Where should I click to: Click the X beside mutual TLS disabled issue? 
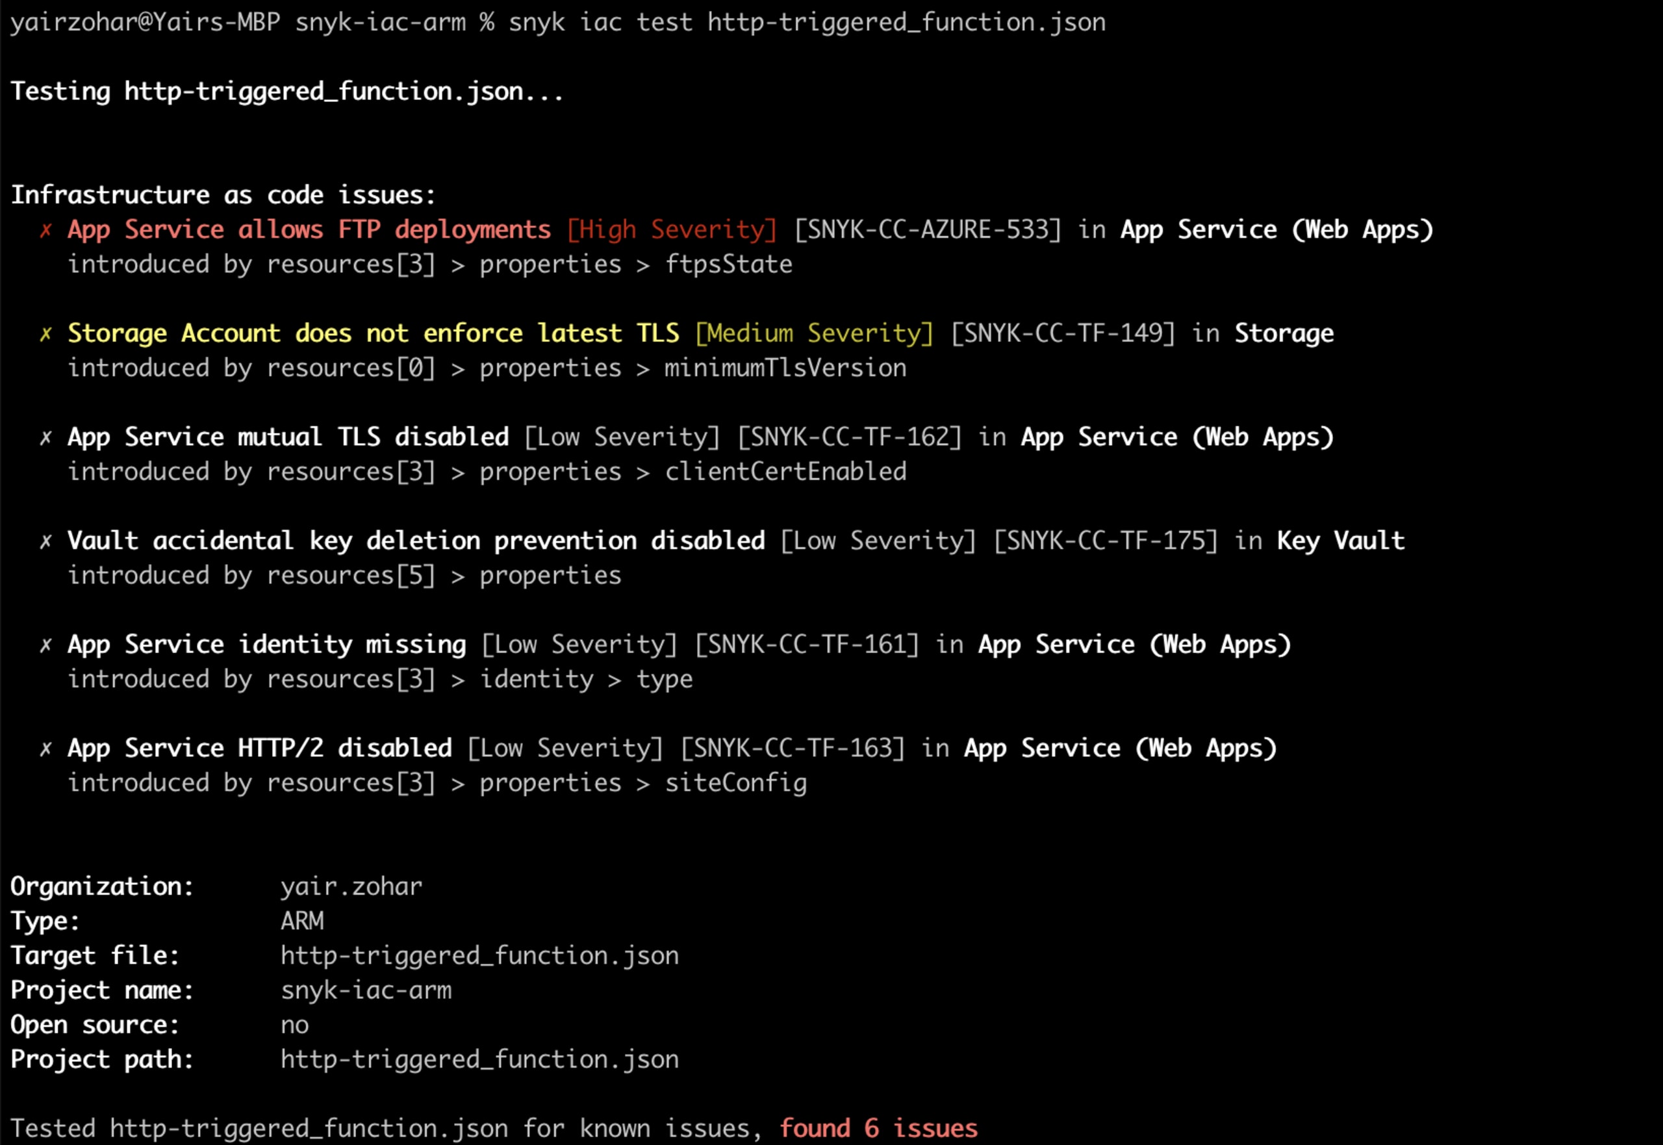coord(46,437)
